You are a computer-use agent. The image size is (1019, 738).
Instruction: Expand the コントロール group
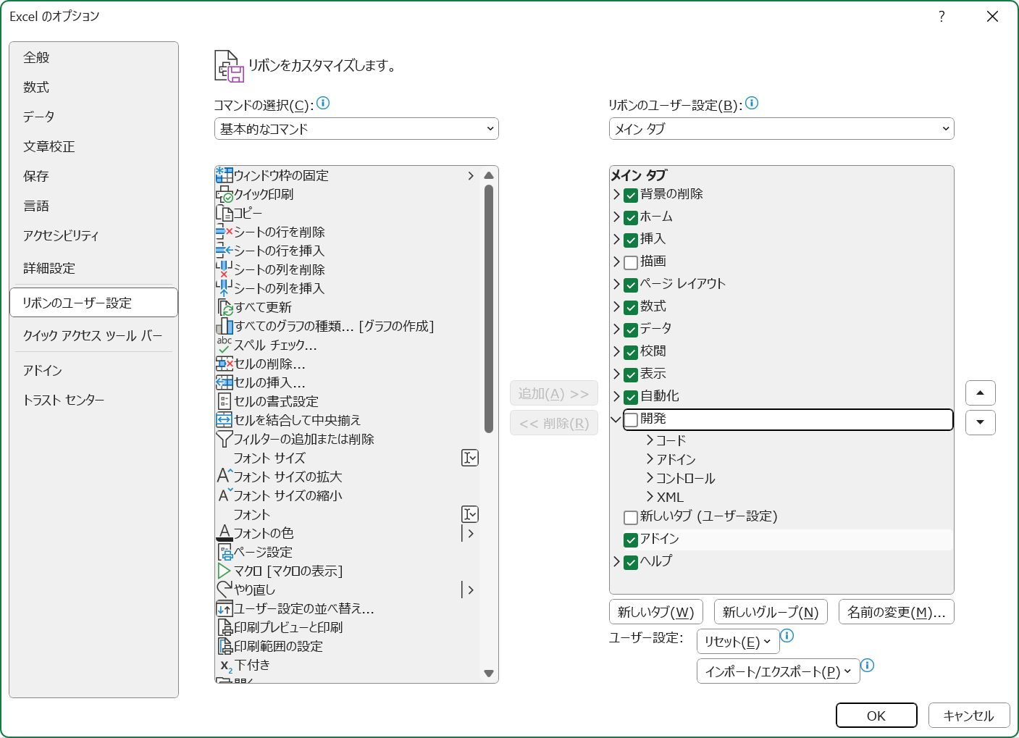(650, 478)
